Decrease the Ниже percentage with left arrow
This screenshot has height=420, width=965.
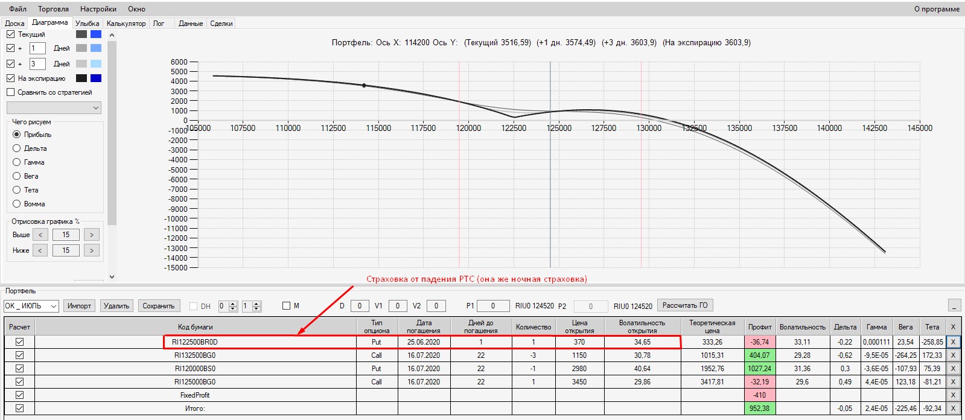point(40,250)
